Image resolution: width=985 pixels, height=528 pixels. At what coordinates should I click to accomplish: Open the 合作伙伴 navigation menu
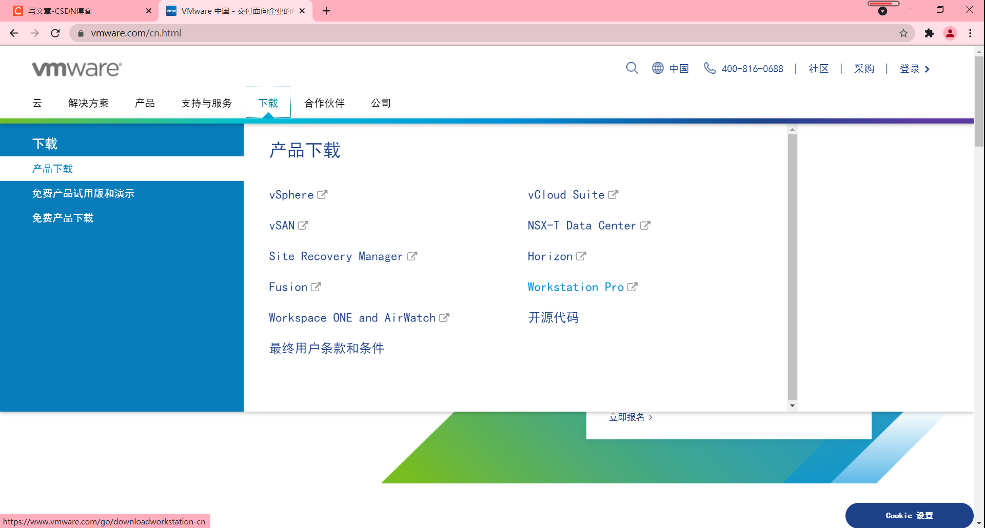(324, 103)
